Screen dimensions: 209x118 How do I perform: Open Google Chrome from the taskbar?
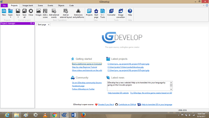click(x=55, y=115)
